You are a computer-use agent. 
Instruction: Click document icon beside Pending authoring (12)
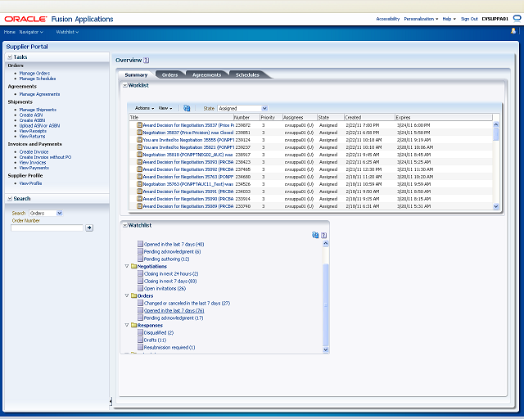140,259
